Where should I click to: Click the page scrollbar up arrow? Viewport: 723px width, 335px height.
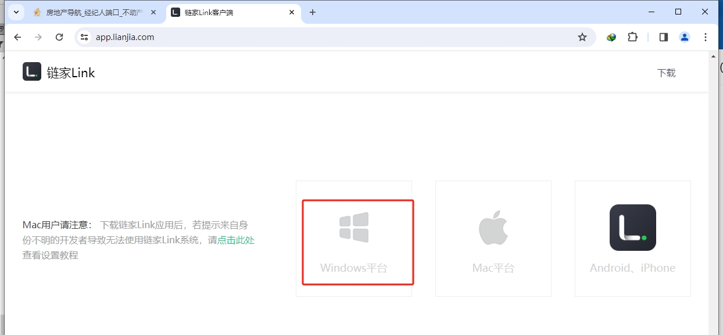pos(714,56)
